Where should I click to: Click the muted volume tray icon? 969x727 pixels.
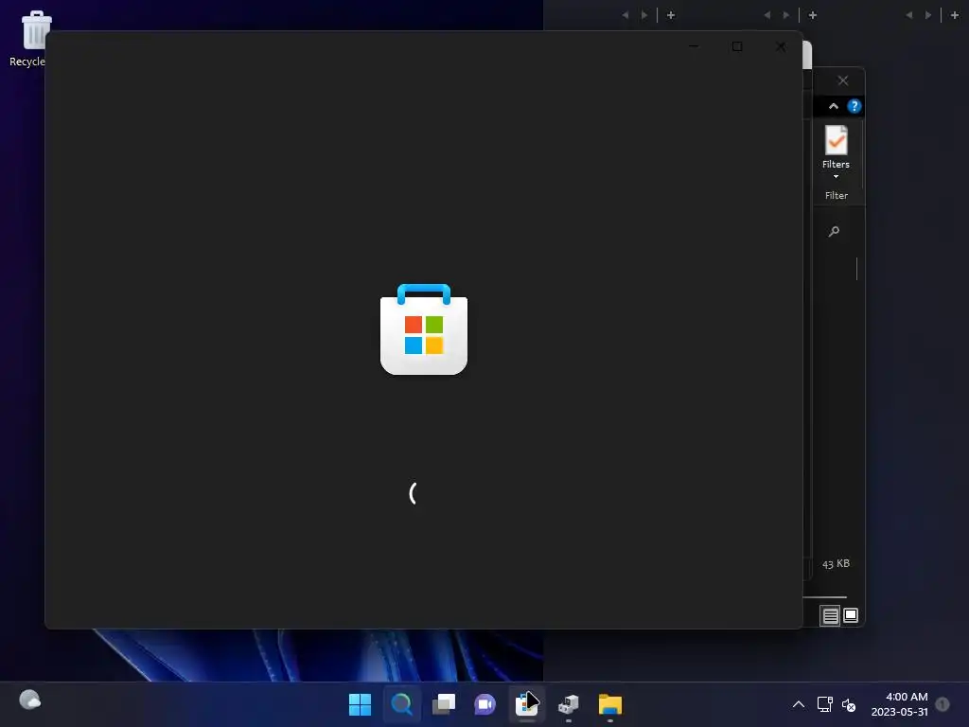849,704
